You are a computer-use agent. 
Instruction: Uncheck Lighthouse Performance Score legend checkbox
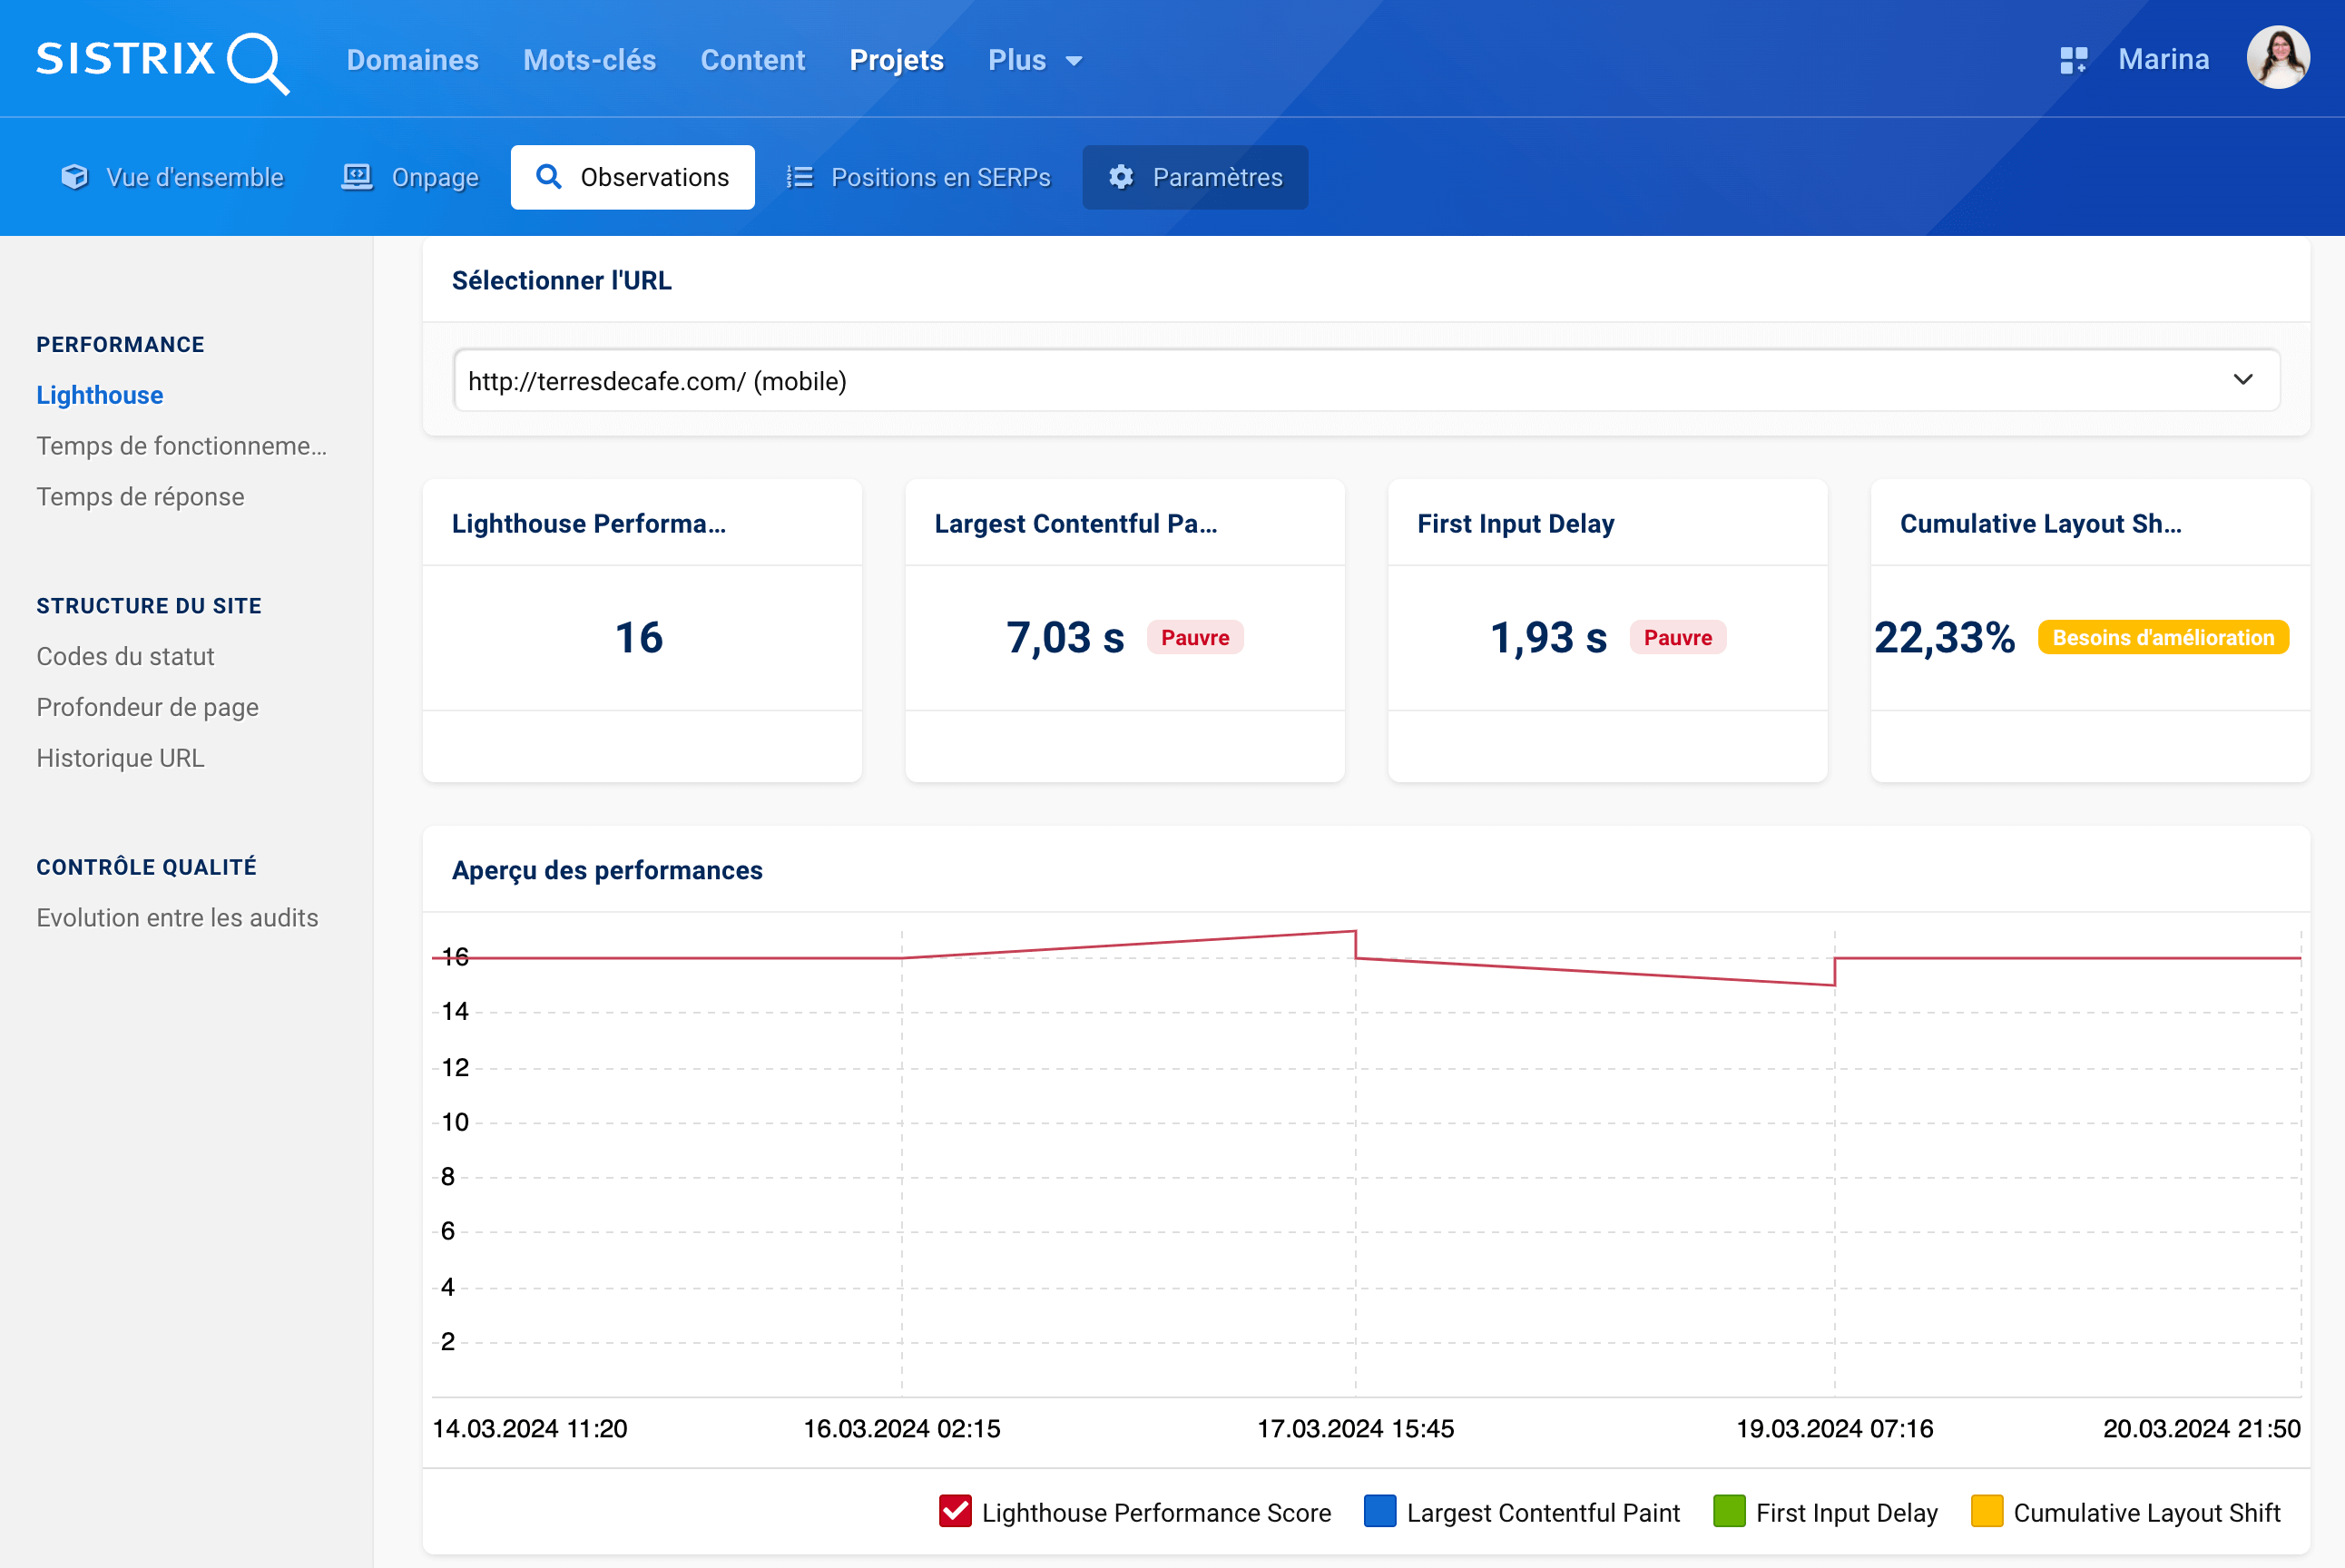point(954,1511)
